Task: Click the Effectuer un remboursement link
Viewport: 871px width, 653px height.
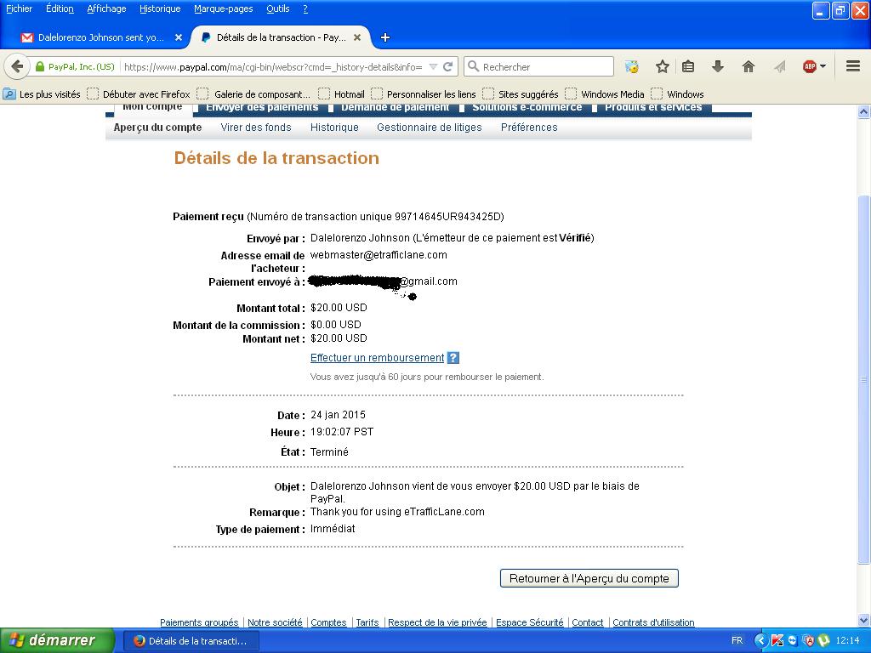Action: click(x=377, y=358)
